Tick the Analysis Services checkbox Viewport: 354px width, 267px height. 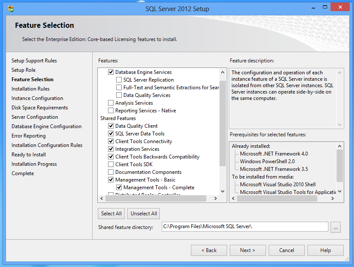[111, 103]
